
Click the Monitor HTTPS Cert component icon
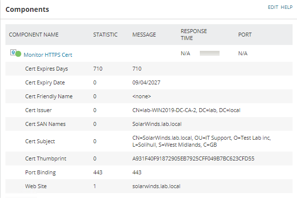point(13,52)
